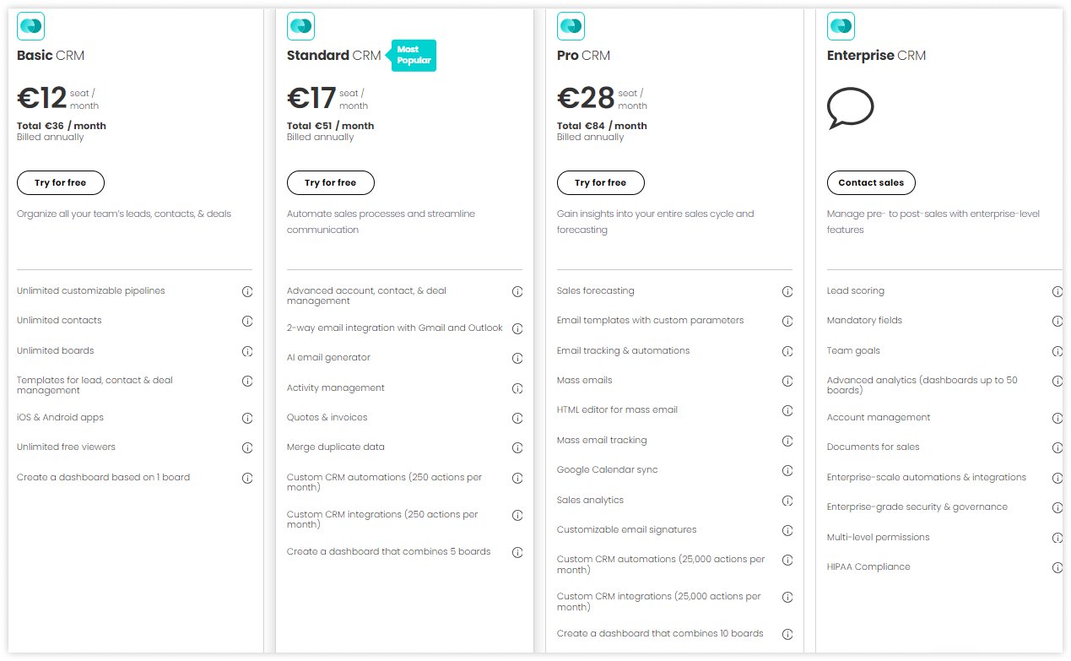This screenshot has height=661, width=1071.
Task: Click the Pro CRM plan logo icon
Action: click(x=571, y=26)
